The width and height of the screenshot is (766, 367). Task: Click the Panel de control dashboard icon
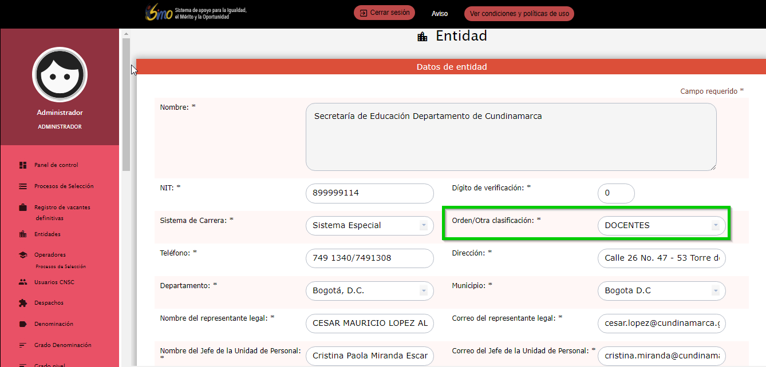[x=23, y=165]
